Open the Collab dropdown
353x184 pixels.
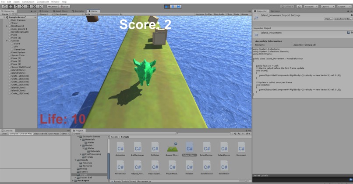coord(287,7)
